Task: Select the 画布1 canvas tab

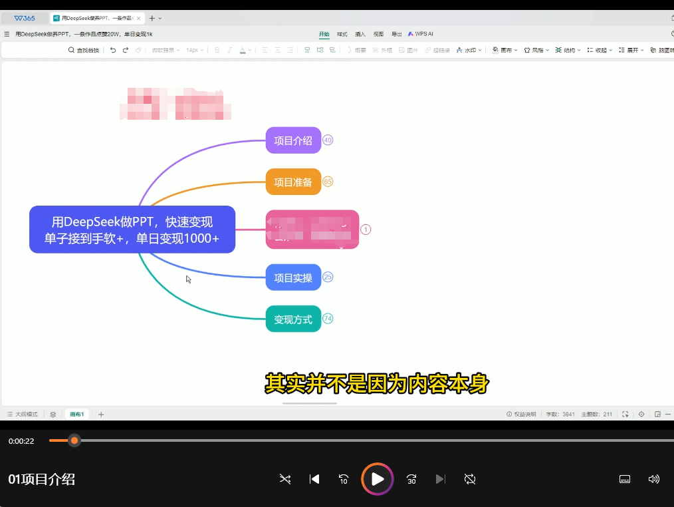Action: click(77, 414)
